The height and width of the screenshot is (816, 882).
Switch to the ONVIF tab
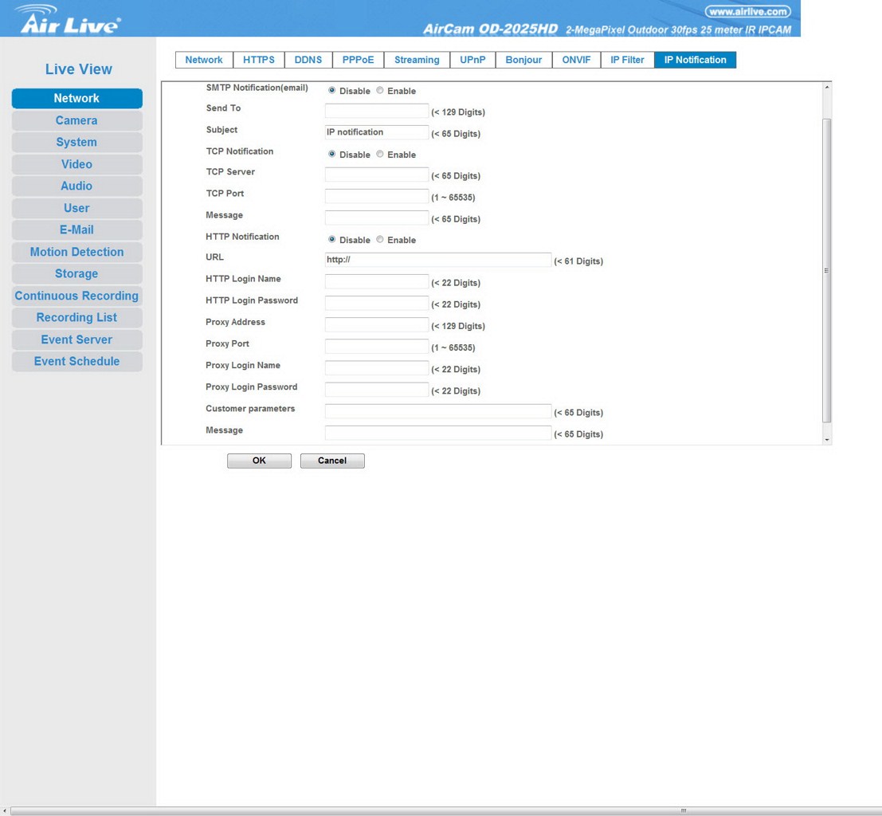tap(577, 60)
